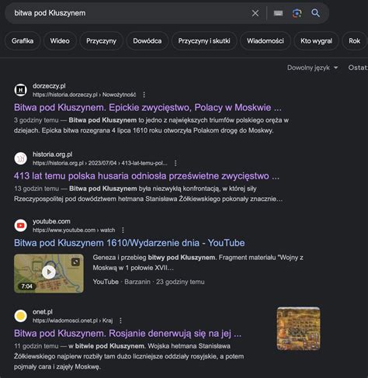Click the 'onet.pl' site name
The height and width of the screenshot is (378, 368).
tap(43, 312)
